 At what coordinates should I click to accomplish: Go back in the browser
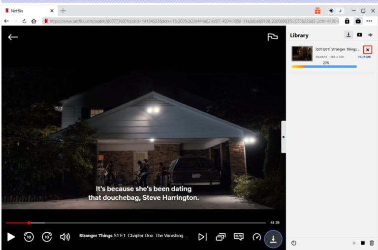(6, 21)
